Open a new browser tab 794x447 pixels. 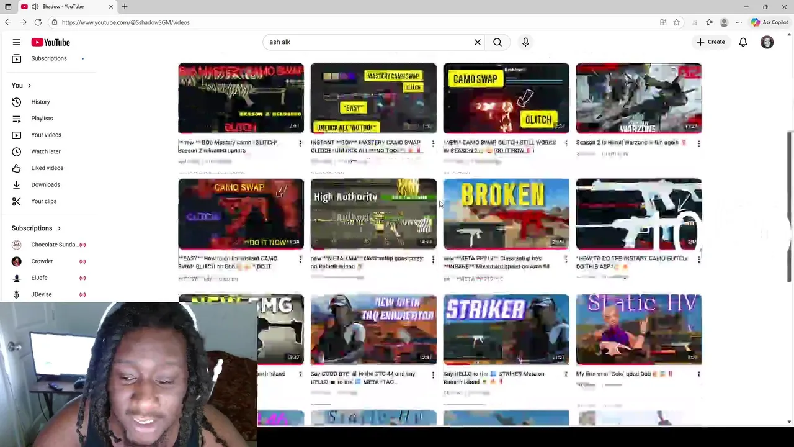[125, 7]
